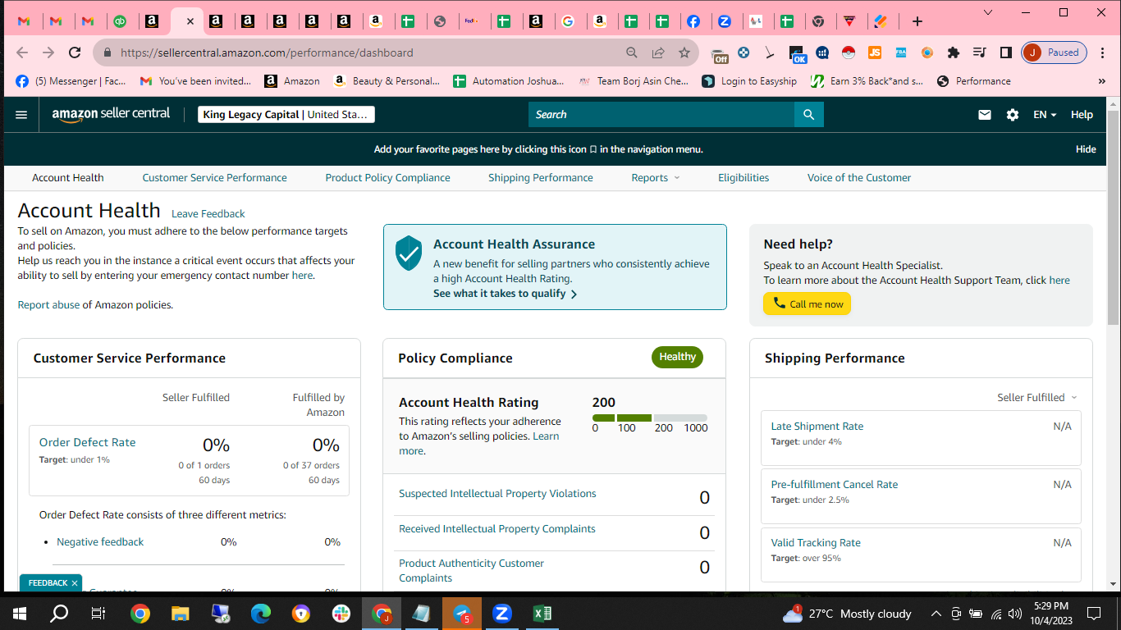This screenshot has height=630, width=1121.
Task: Open the Shipping Performance tab
Action: click(x=541, y=177)
